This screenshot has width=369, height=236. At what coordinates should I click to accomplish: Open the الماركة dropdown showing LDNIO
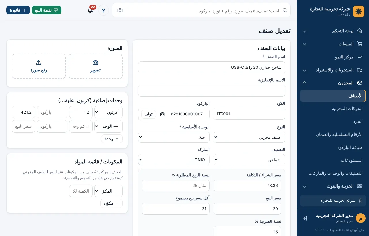coord(174,159)
